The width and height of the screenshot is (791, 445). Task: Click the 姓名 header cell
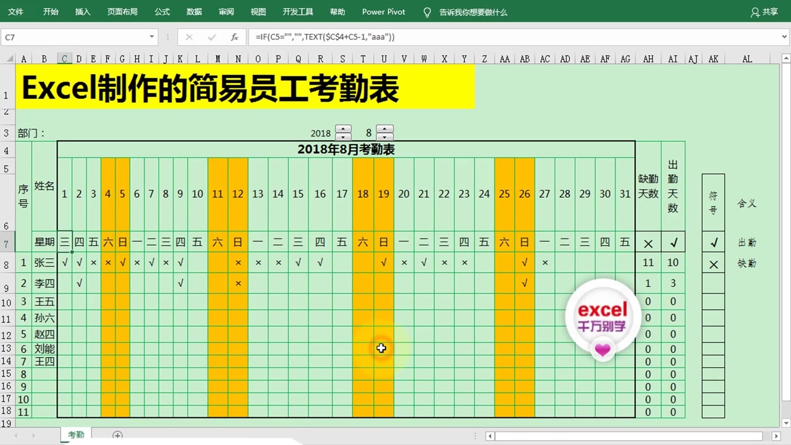click(44, 187)
